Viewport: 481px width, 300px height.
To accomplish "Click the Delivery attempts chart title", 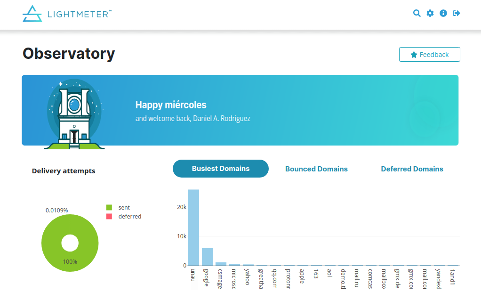I will tap(64, 171).
